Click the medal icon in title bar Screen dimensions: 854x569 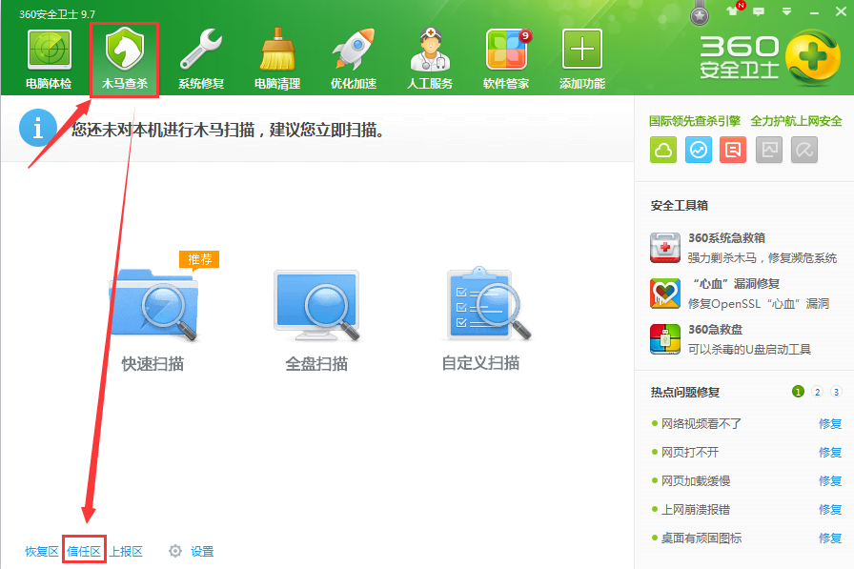[x=700, y=14]
